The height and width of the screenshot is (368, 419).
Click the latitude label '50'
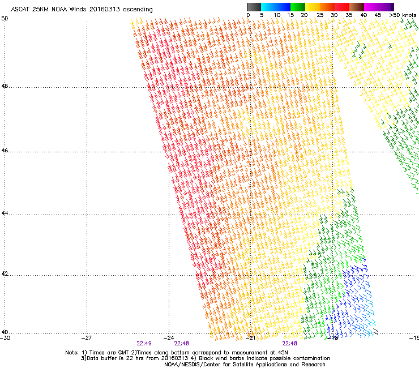5,19
